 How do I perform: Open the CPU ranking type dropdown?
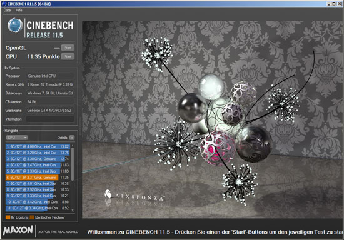[x=17, y=137]
